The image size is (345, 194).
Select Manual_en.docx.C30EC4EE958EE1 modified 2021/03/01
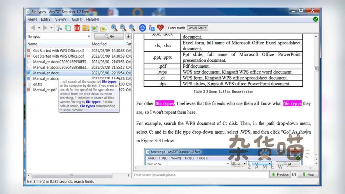coord(79,62)
